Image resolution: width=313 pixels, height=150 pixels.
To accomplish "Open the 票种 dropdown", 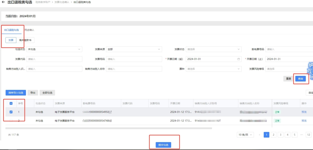I will coord(213,69).
